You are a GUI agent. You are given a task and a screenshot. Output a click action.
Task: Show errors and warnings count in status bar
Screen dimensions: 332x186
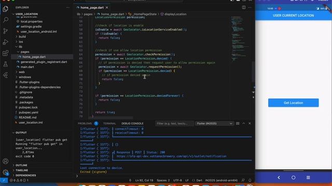tap(19, 180)
